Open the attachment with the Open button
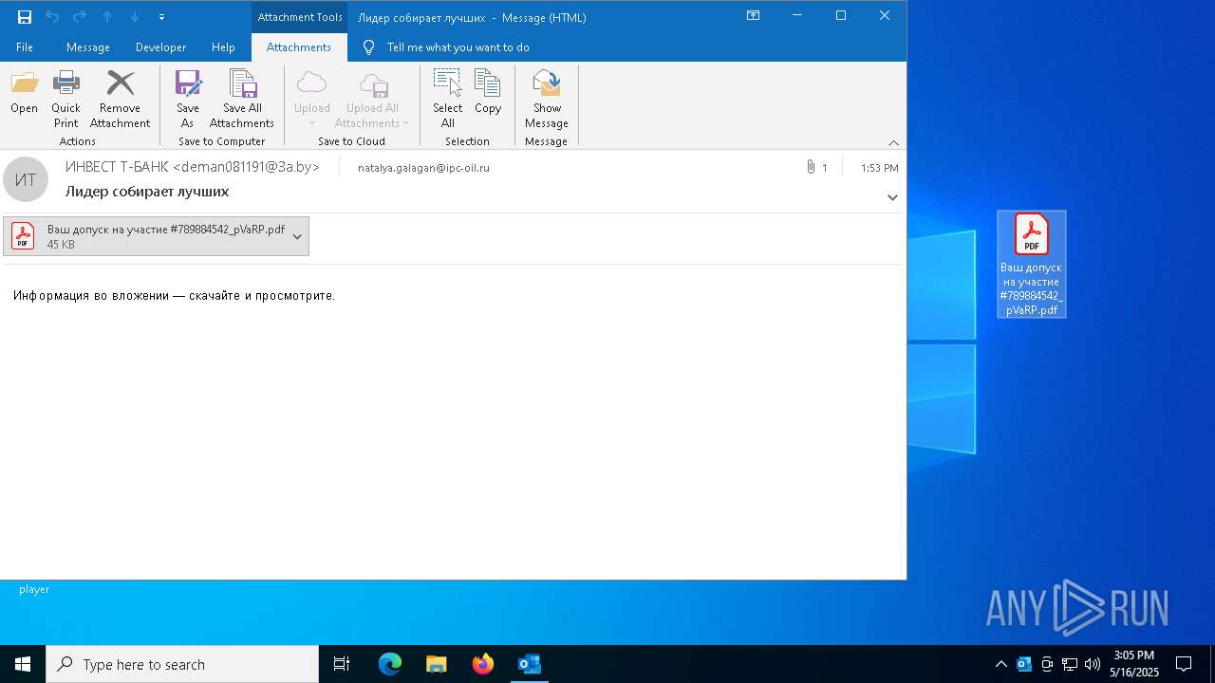 point(25,92)
